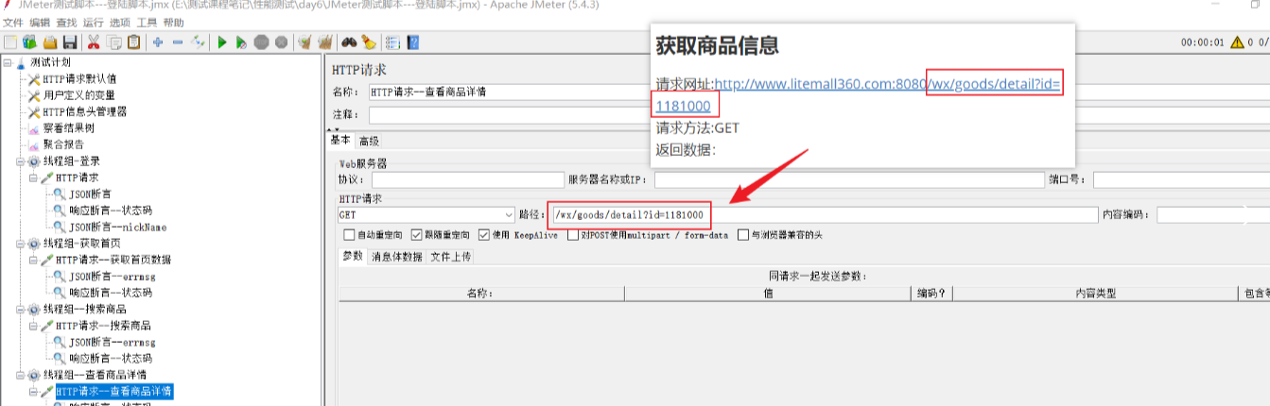This screenshot has width=1270, height=406.
Task: Create a new test plan via toolbar
Action: (x=10, y=42)
